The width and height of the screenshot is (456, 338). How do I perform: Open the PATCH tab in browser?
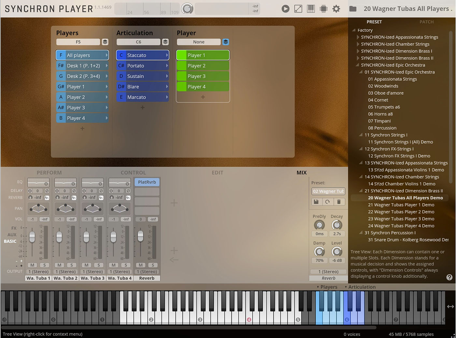(x=426, y=22)
